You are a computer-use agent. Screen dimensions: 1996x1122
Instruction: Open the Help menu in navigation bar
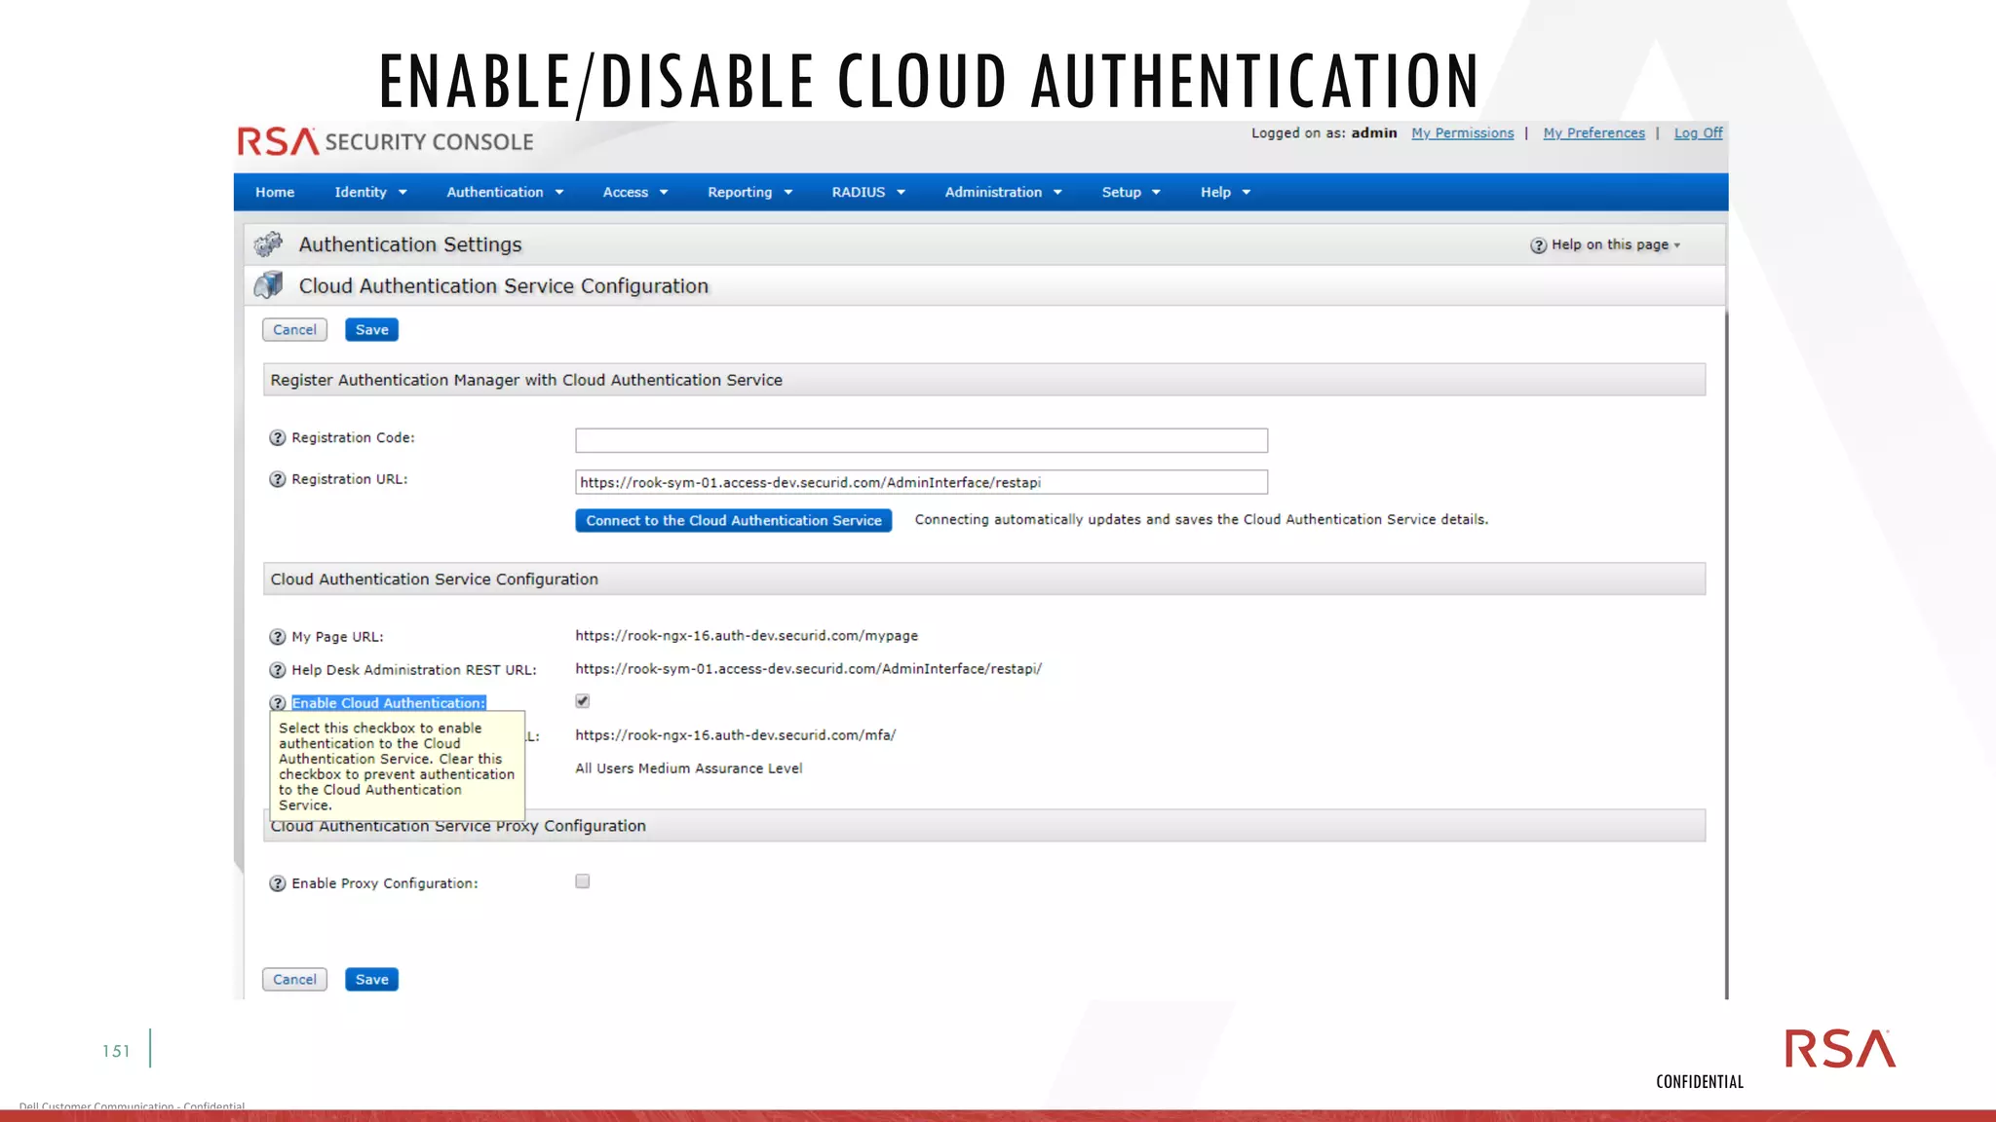coord(1225,193)
